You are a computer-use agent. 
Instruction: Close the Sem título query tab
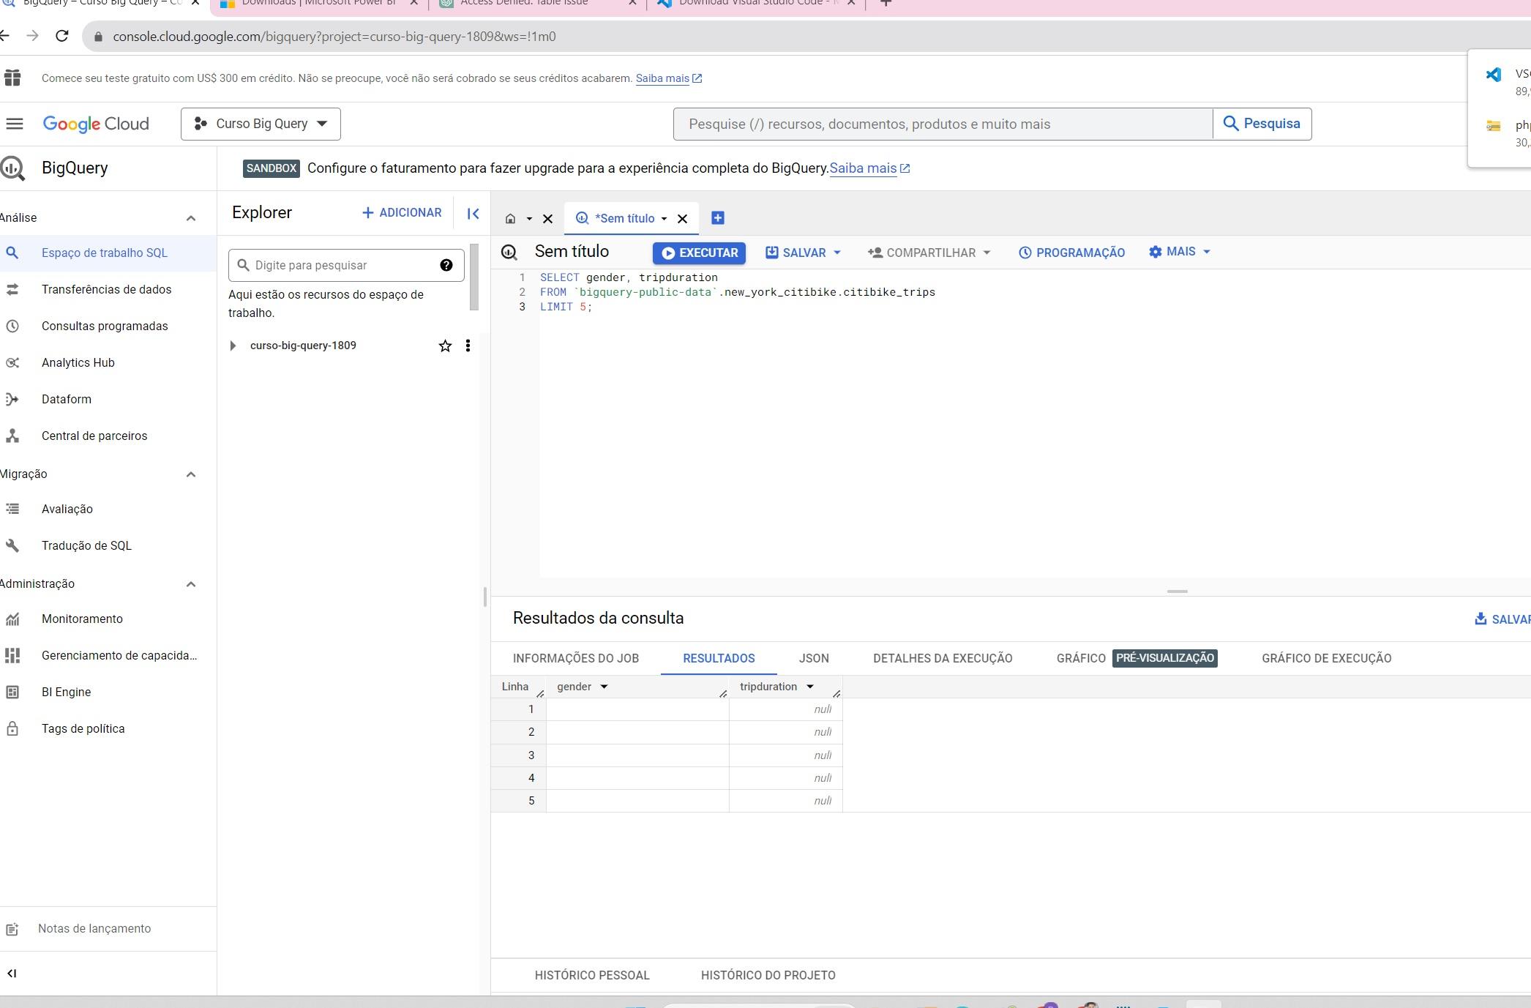[x=682, y=218]
